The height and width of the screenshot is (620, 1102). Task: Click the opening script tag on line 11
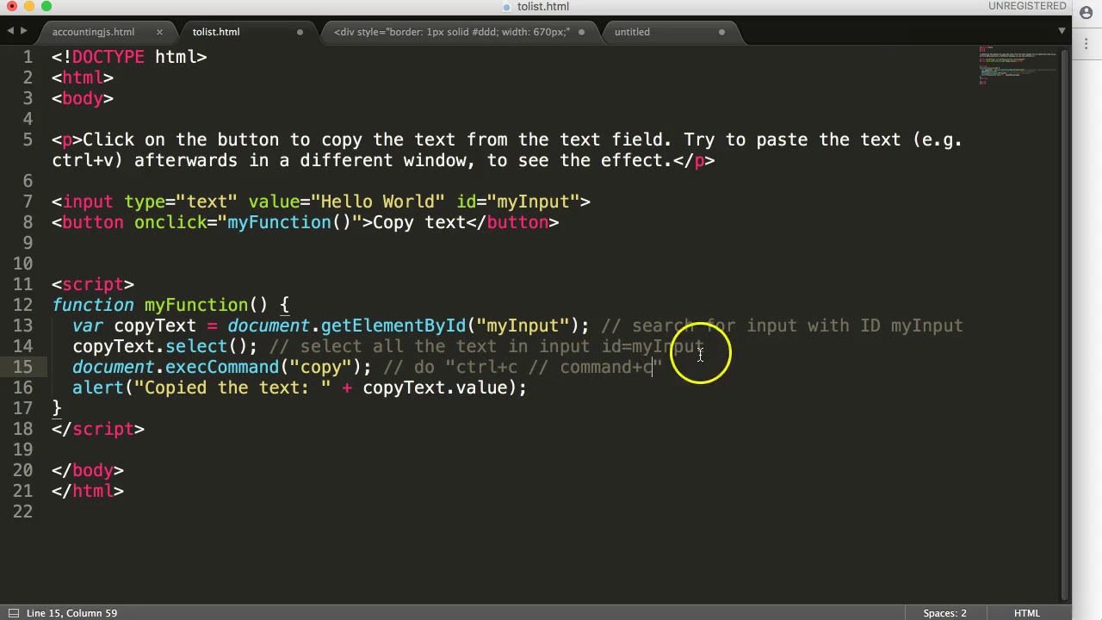(93, 284)
